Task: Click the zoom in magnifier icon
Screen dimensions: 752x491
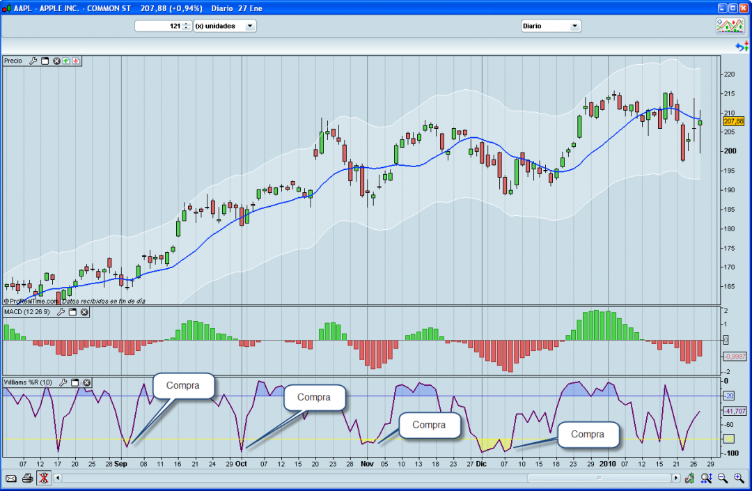Action: point(739,478)
